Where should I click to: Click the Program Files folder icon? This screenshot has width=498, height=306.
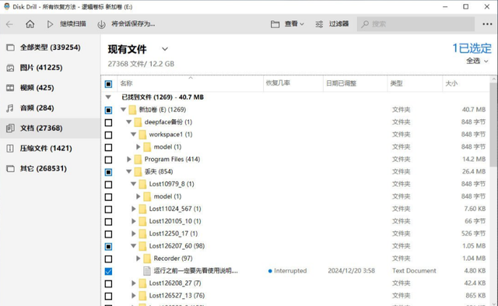point(138,159)
